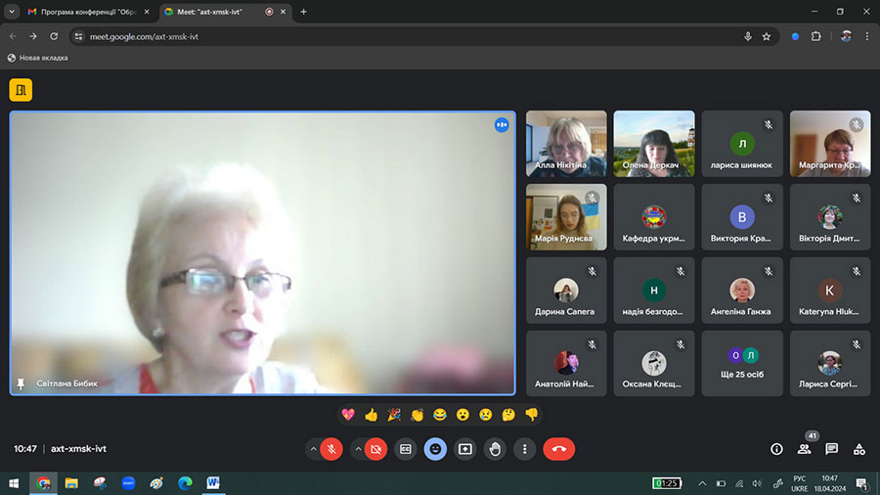Viewport: 880px width, 495px height.
Task: Bookmark this page with star icon
Action: (x=766, y=36)
